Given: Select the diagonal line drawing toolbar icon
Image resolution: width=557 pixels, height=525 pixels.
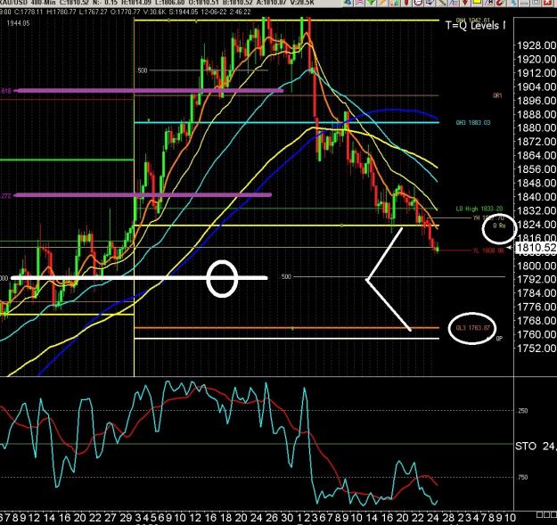Looking at the screenshot, I should point(442,3).
